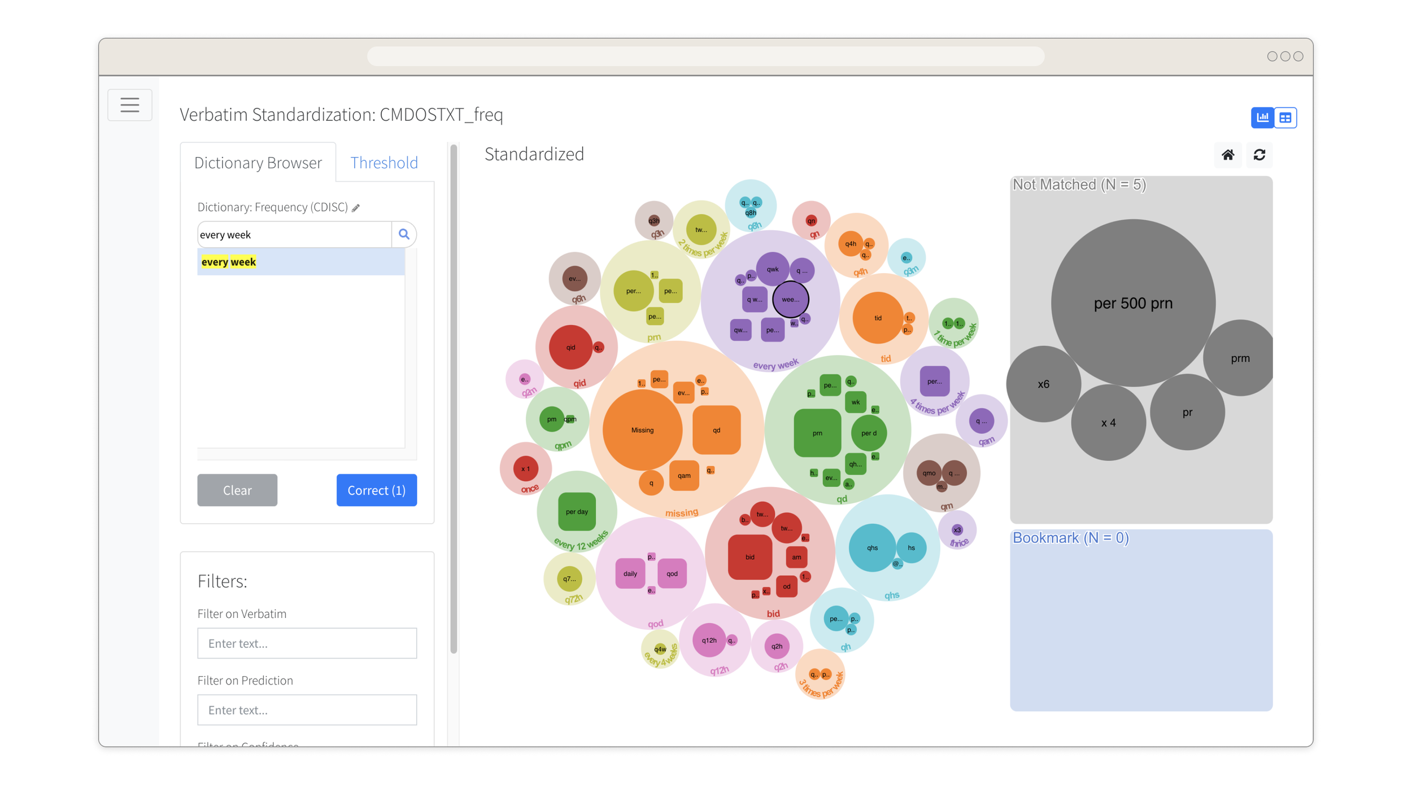
Task: Open the Threshold tab
Action: click(384, 163)
